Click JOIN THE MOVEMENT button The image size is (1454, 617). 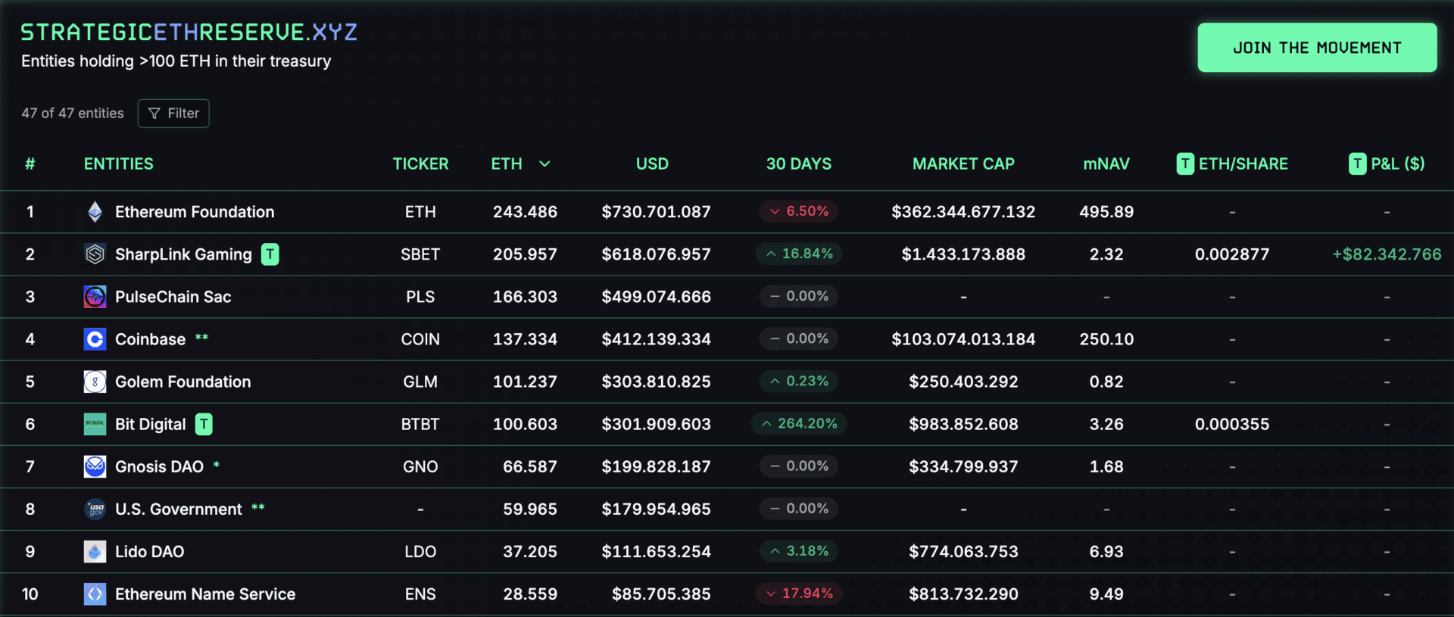point(1317,48)
